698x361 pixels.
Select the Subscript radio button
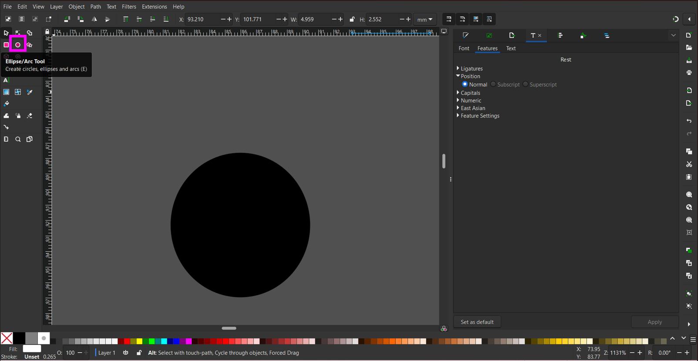click(493, 84)
